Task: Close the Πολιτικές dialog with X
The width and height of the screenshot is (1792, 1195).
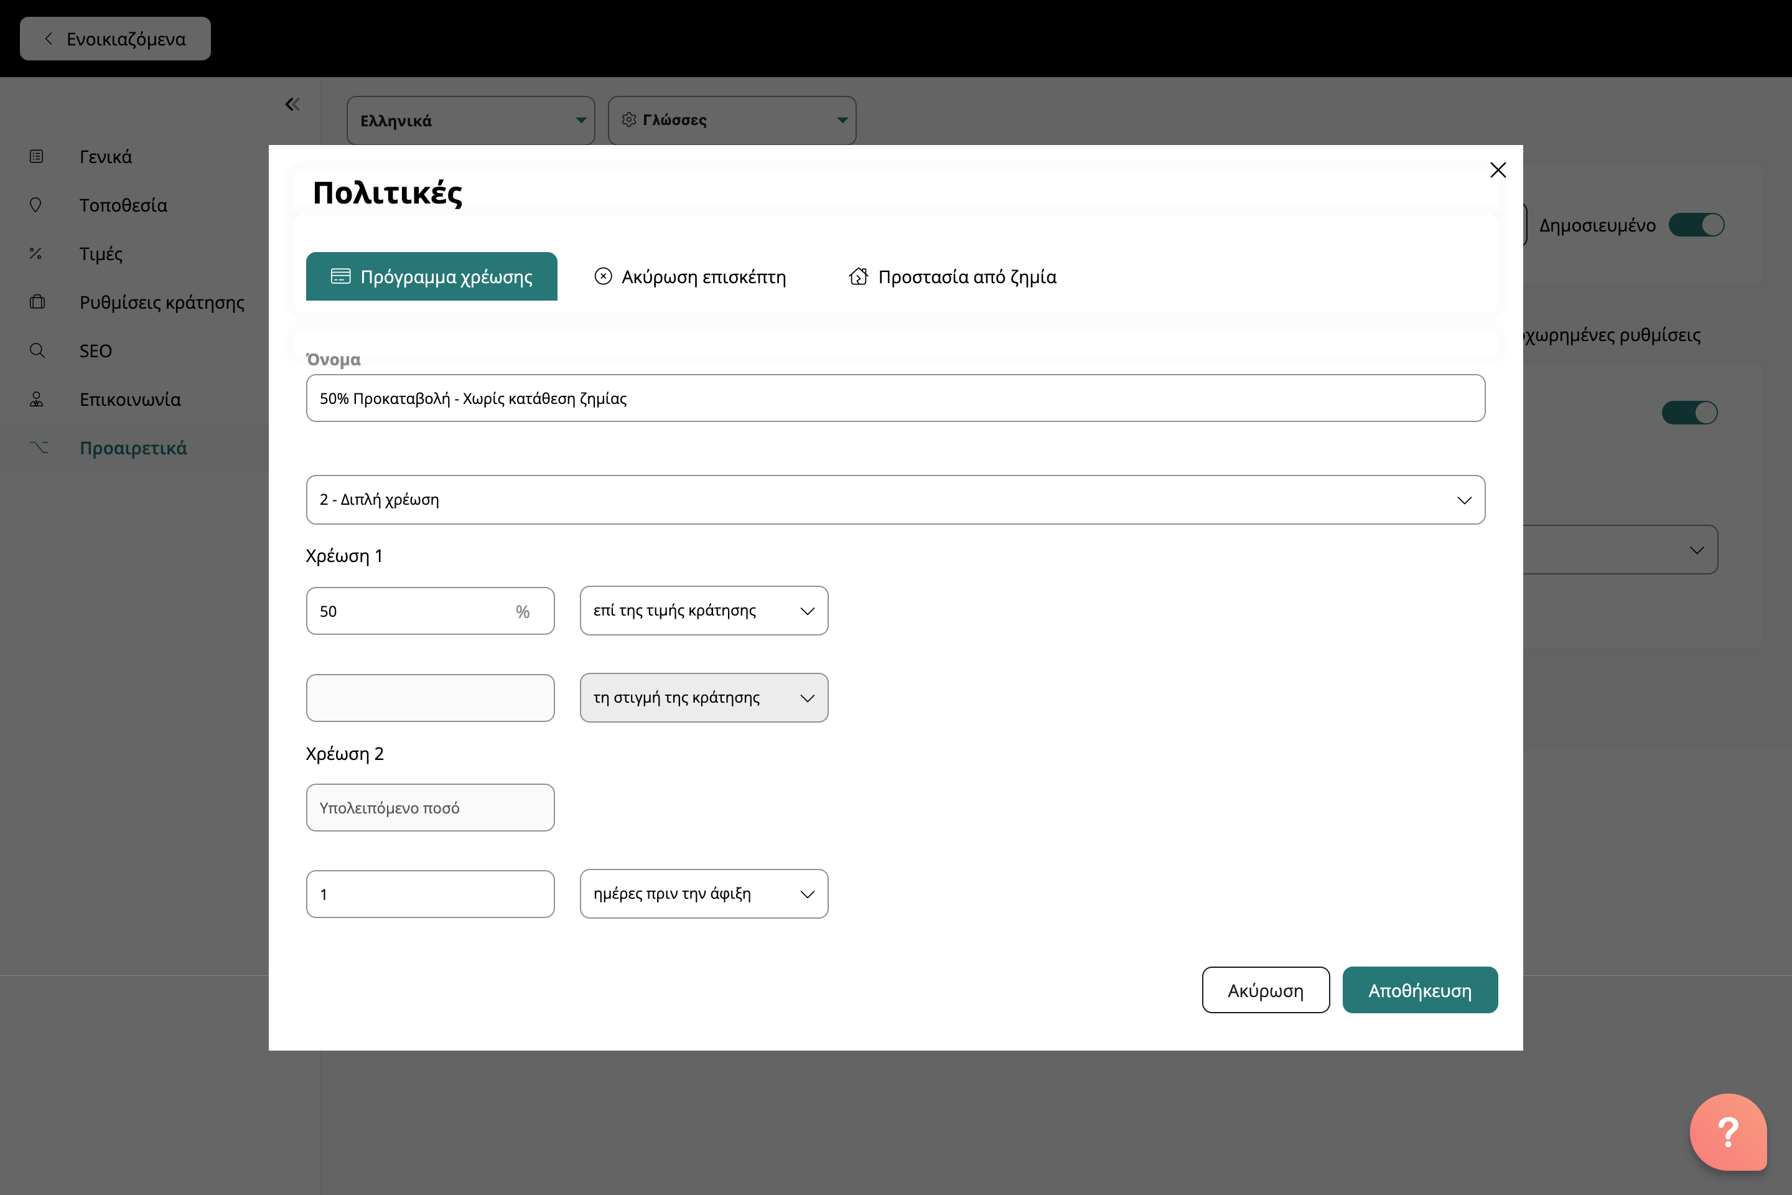Action: [x=1497, y=170]
